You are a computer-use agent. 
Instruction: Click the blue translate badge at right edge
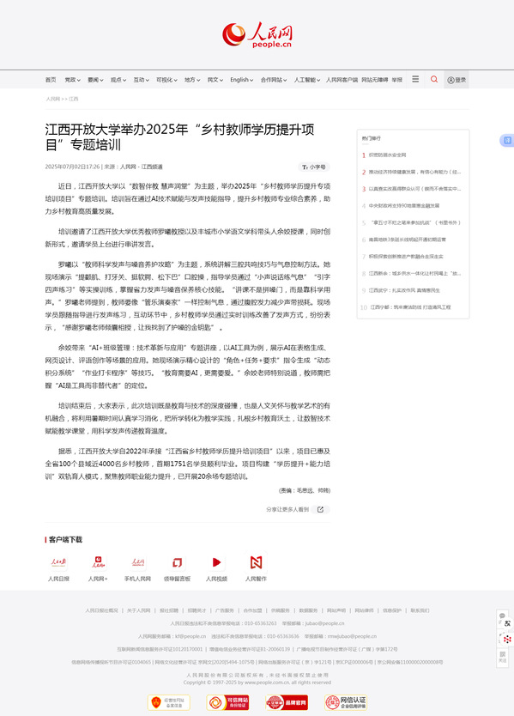pos(507,141)
